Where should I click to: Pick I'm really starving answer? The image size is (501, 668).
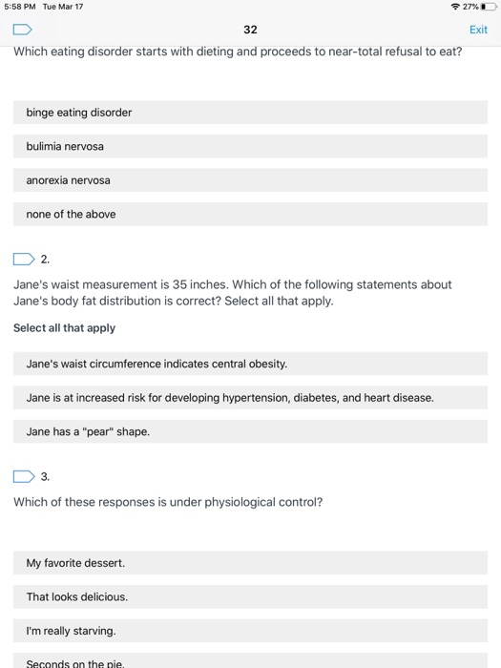click(x=250, y=631)
